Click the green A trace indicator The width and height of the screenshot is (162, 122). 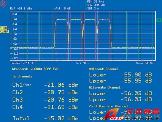[x=159, y=20]
